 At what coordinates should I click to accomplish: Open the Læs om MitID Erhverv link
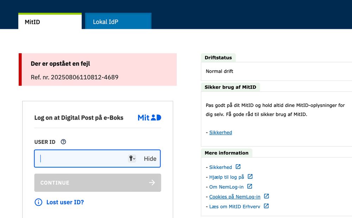point(234,206)
